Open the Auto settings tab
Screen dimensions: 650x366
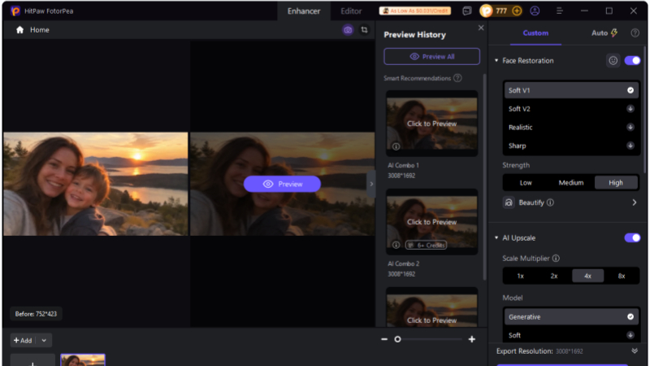point(604,33)
